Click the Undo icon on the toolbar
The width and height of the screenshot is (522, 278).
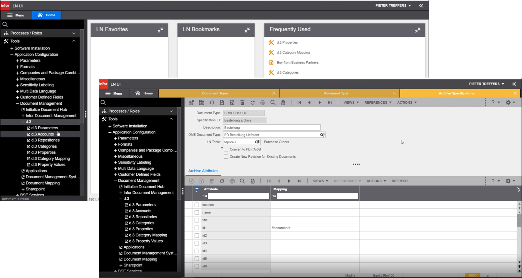click(x=212, y=103)
